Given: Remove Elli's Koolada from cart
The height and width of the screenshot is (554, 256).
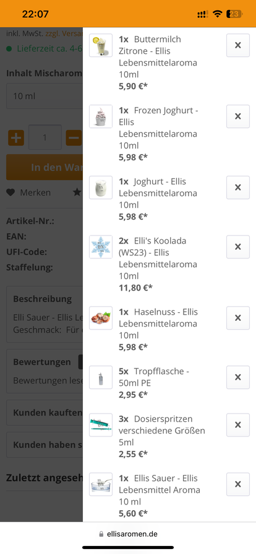Looking at the screenshot, I should pyautogui.click(x=237, y=247).
